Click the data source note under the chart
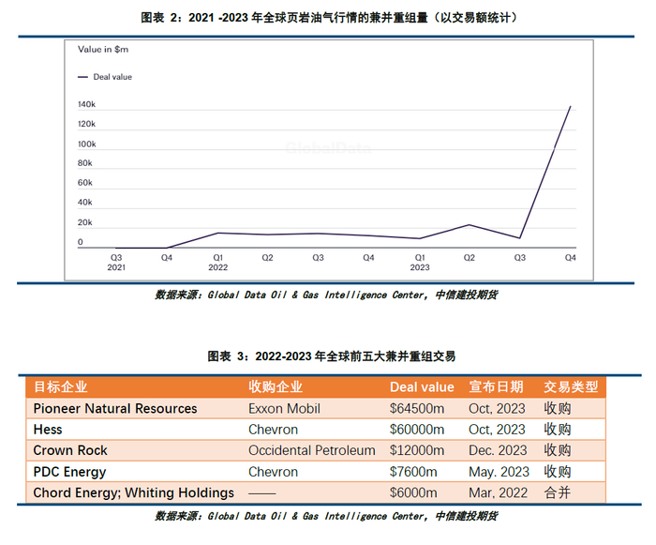Screen dimensions: 656x545 point(326,295)
